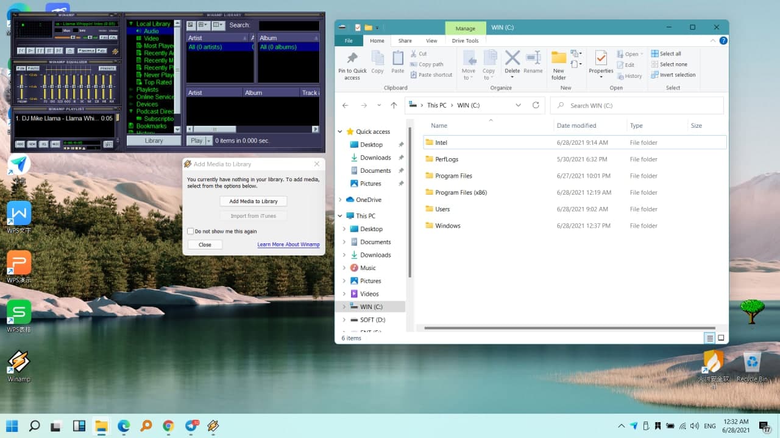The image size is (780, 438).
Task: Expand the WIN (C:) tree node
Action: click(344, 307)
